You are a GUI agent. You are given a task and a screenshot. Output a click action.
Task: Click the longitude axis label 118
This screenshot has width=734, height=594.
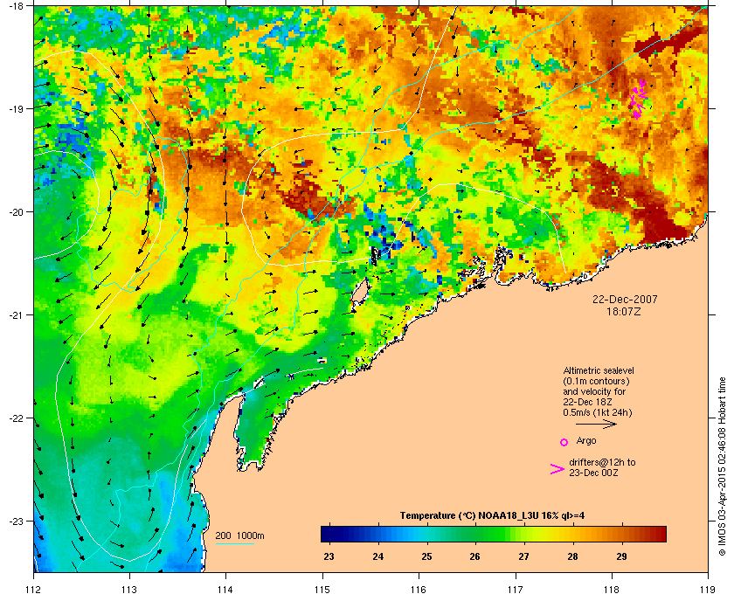point(612,589)
